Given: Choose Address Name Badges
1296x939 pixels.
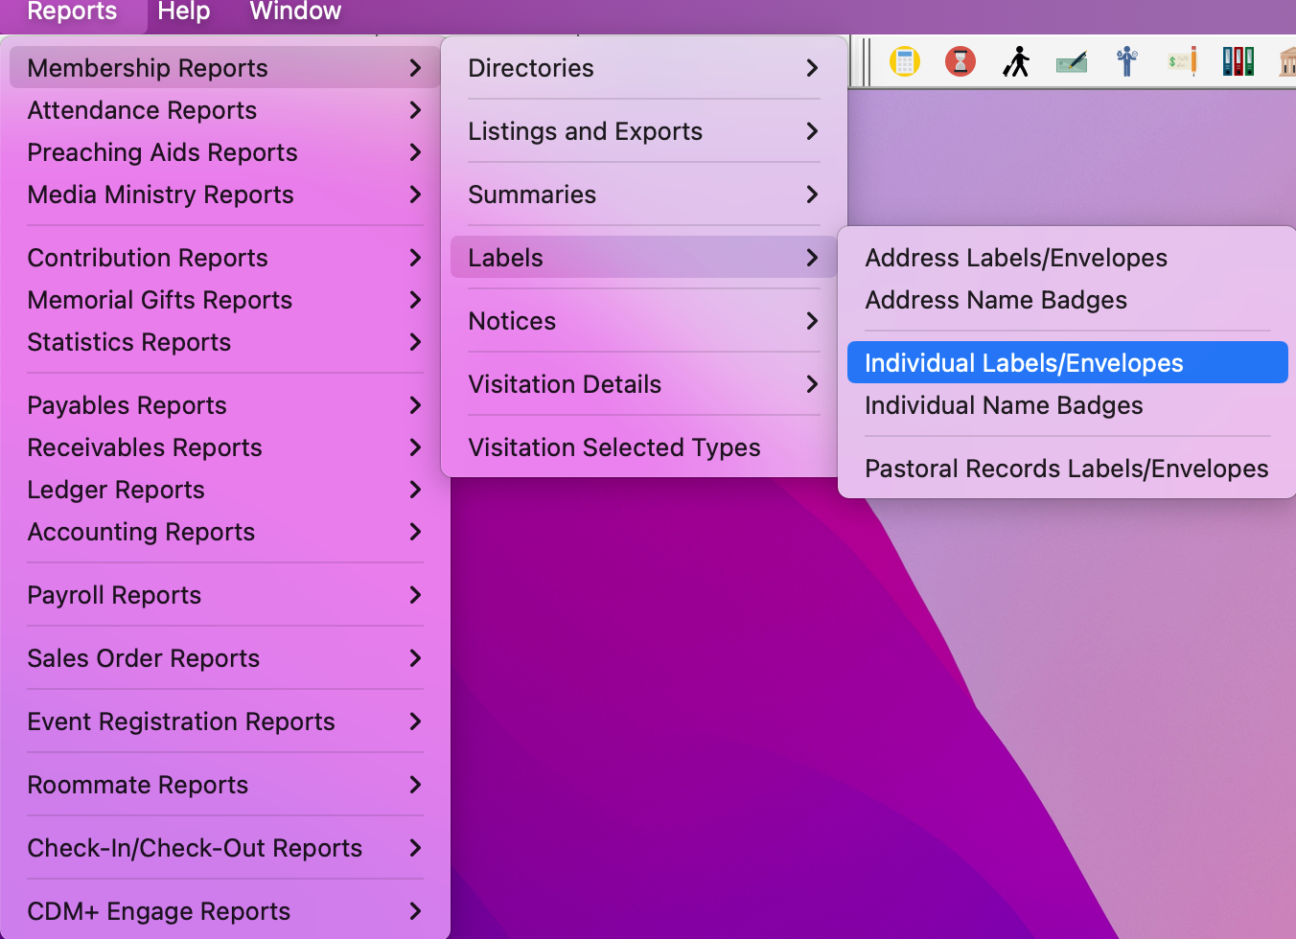Looking at the screenshot, I should [996, 300].
